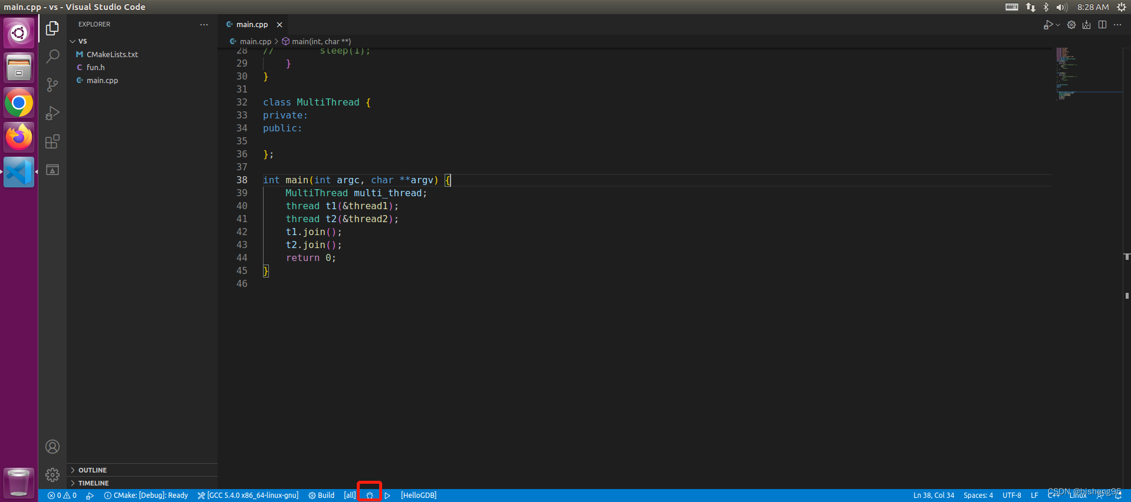The width and height of the screenshot is (1131, 502).
Task: Open the dropdown next to the Debug run button
Action: tap(1058, 25)
